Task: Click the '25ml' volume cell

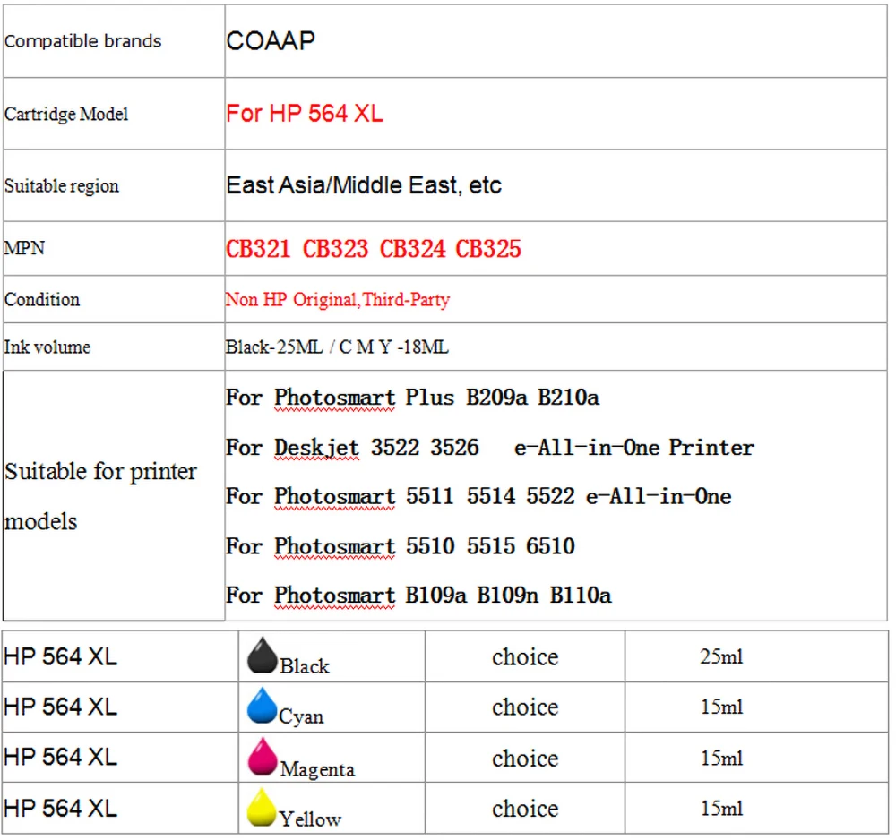Action: point(721,656)
